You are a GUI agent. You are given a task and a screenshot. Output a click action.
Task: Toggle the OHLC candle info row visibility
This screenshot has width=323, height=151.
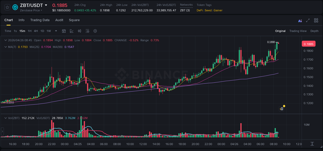coord(6,40)
